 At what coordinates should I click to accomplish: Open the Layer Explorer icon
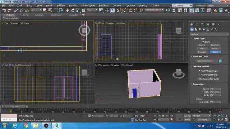pyautogui.click(x=185, y=10)
